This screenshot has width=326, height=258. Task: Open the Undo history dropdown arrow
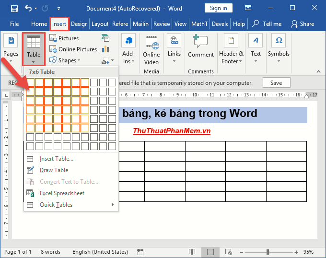(x=36, y=9)
